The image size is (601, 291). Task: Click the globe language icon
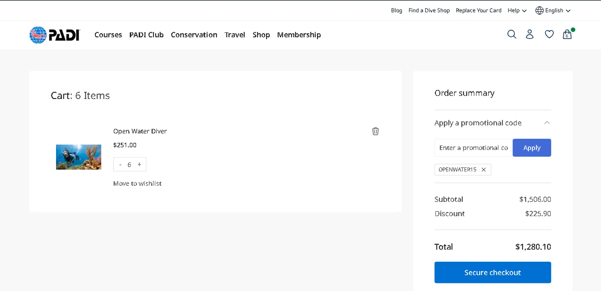tap(539, 10)
